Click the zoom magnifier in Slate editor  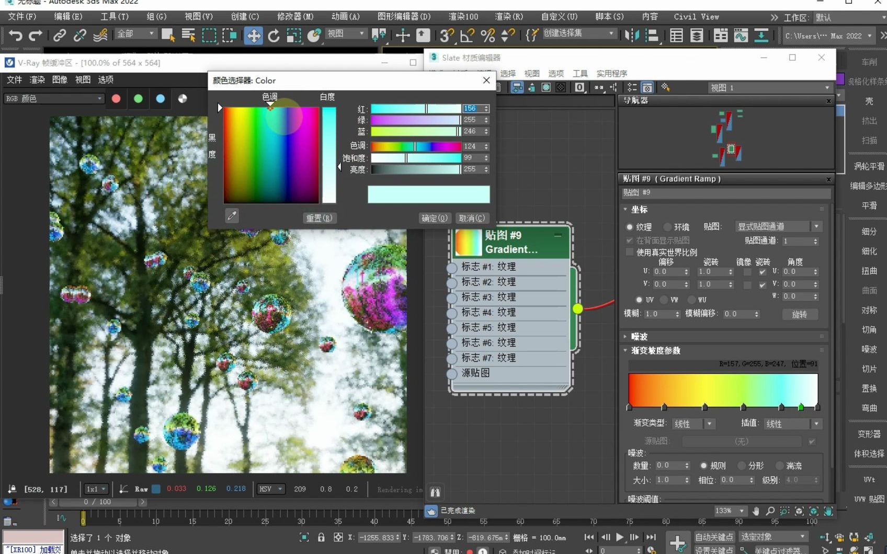click(770, 511)
